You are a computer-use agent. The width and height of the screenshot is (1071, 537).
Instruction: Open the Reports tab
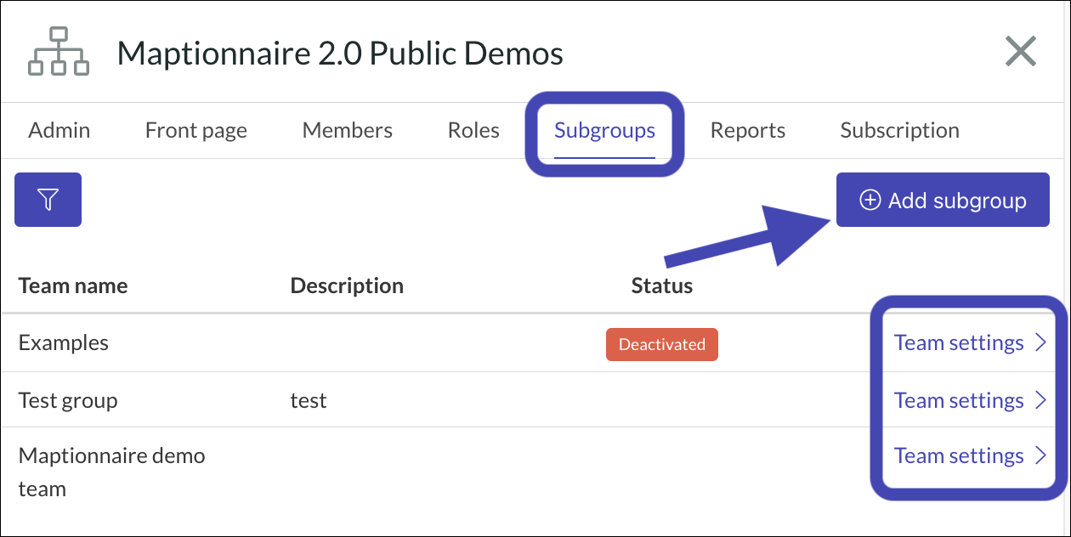coord(748,130)
